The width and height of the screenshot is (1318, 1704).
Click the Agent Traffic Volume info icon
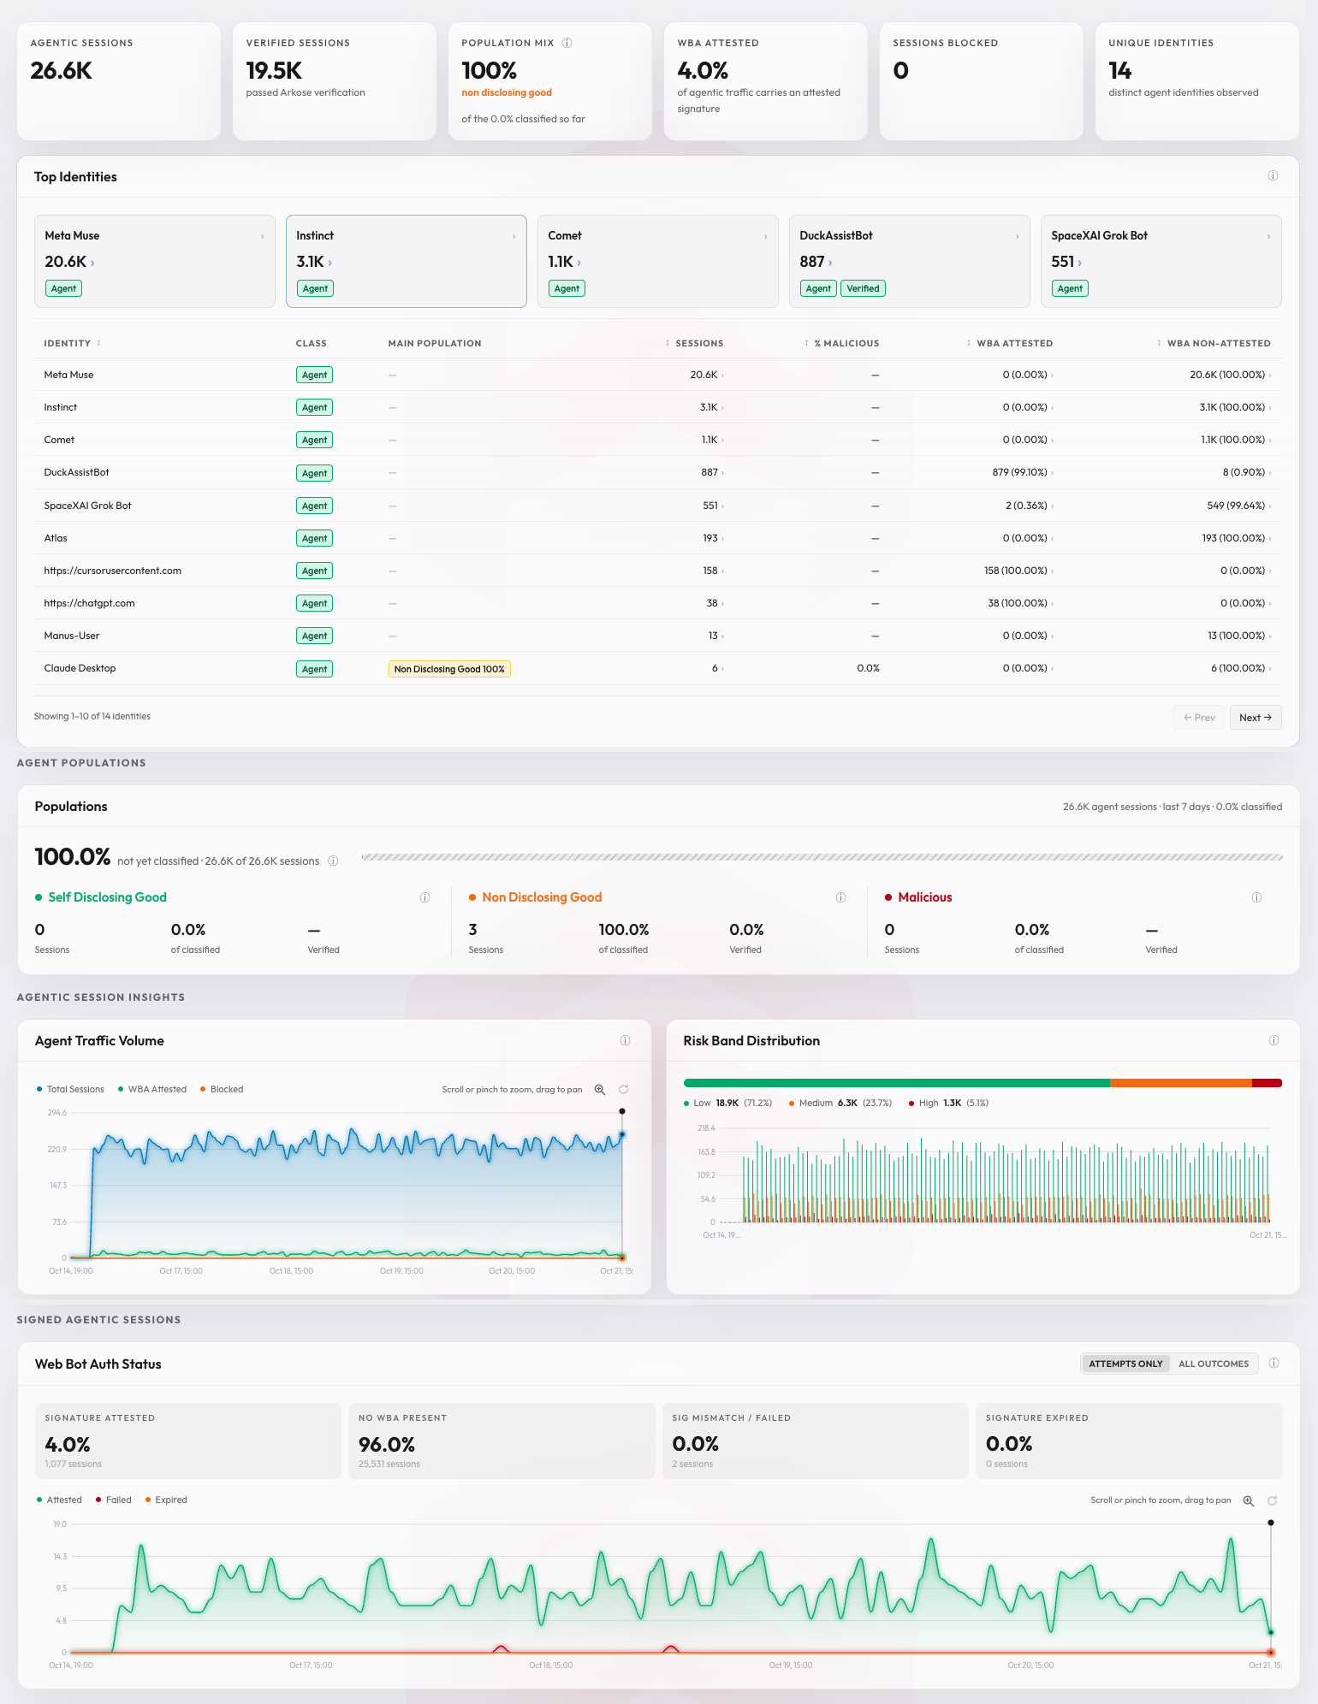pos(625,1040)
